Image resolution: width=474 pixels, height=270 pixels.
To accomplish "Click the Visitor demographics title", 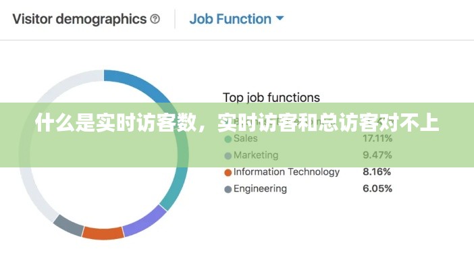I will (79, 19).
